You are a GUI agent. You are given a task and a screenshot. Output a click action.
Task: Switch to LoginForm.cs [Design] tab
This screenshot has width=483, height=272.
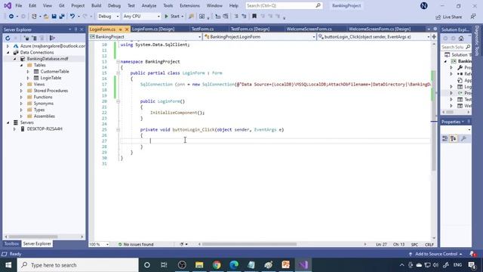tap(153, 29)
